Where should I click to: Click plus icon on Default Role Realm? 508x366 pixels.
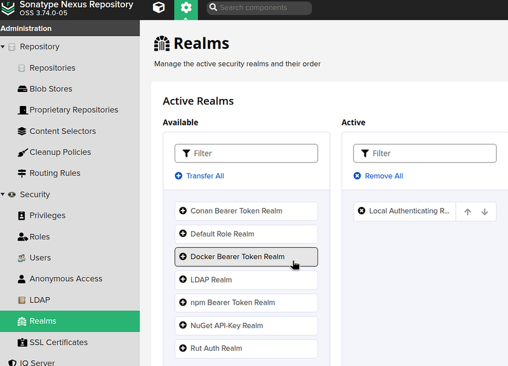(183, 233)
